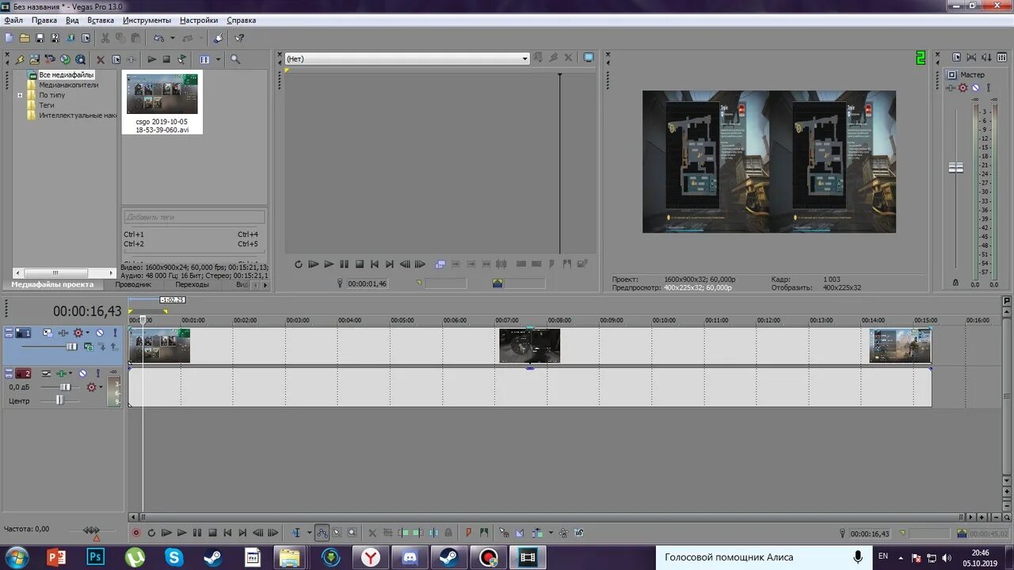Open the Настройки menu
The height and width of the screenshot is (570, 1014).
pos(199,21)
